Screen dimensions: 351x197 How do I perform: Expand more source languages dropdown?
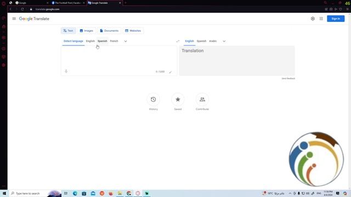click(x=126, y=41)
